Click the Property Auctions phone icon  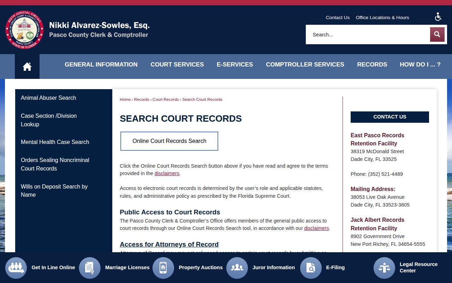[x=163, y=268]
